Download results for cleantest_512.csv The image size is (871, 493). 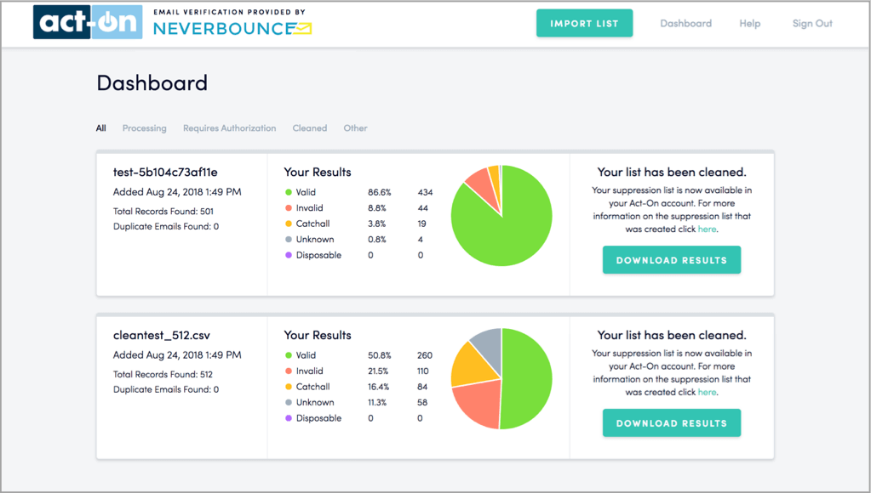[x=671, y=423]
